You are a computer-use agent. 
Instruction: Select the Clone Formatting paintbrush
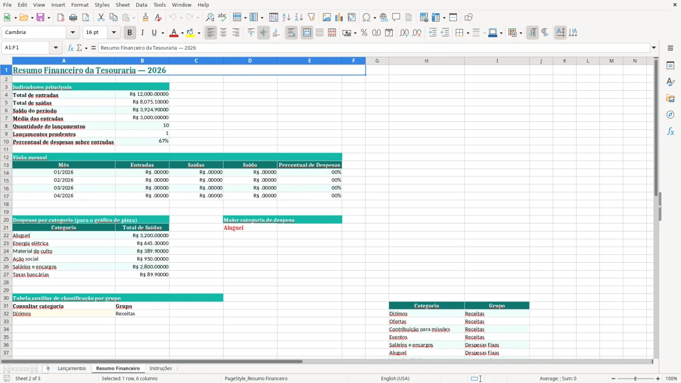(x=145, y=18)
